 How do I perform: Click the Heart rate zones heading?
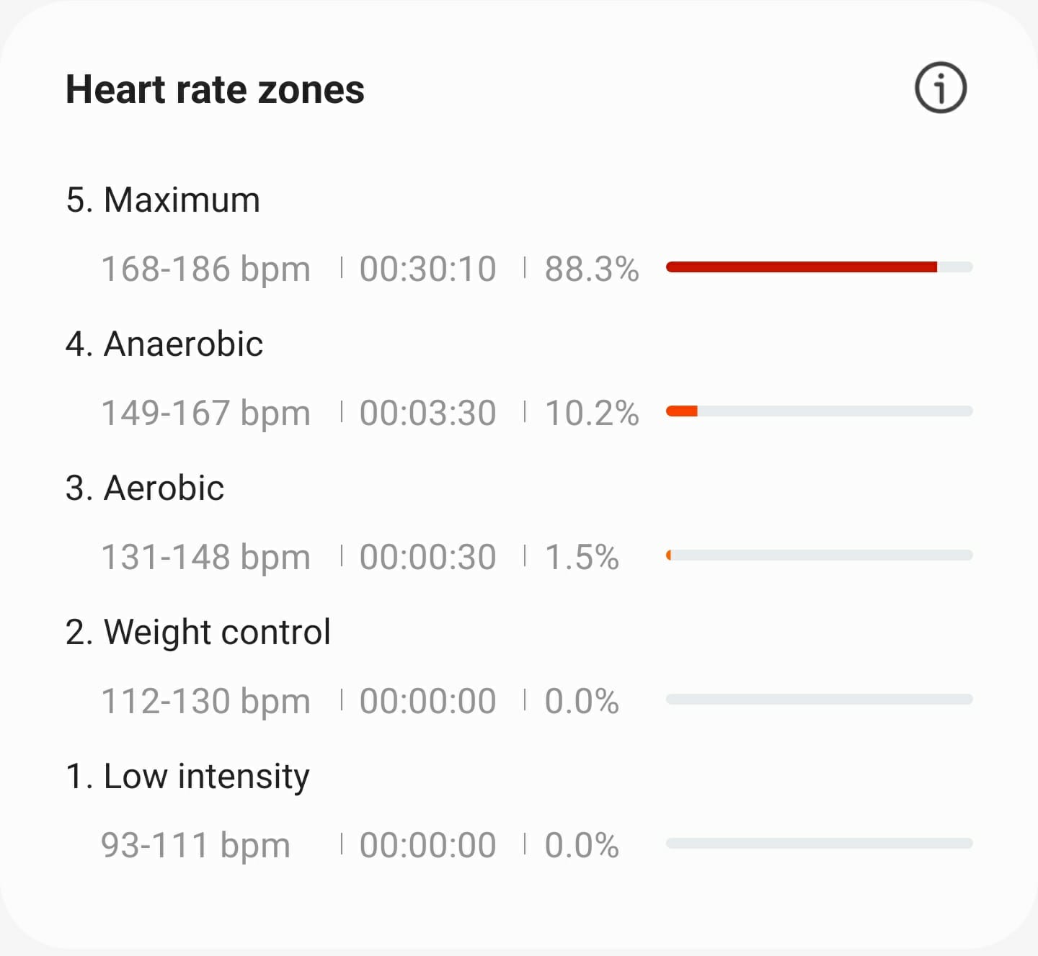(x=214, y=89)
